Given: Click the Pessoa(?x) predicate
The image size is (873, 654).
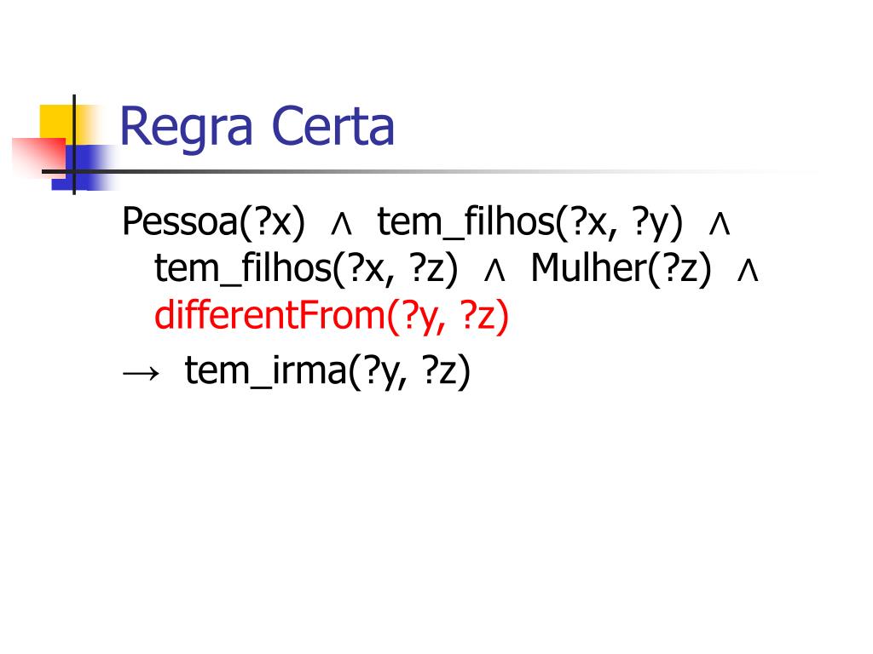Looking at the screenshot, I should coord(213,222).
